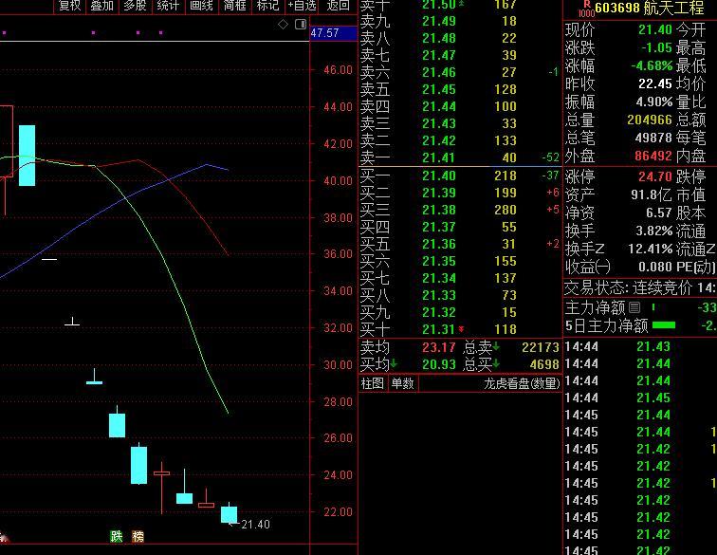Image resolution: width=717 pixels, height=555 pixels.
Task: Select the 买六 21.35 order row
Action: (460, 261)
